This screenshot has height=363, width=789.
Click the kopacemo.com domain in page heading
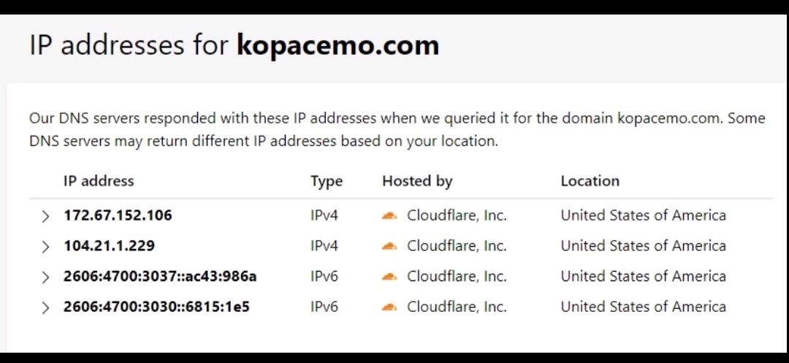338,45
